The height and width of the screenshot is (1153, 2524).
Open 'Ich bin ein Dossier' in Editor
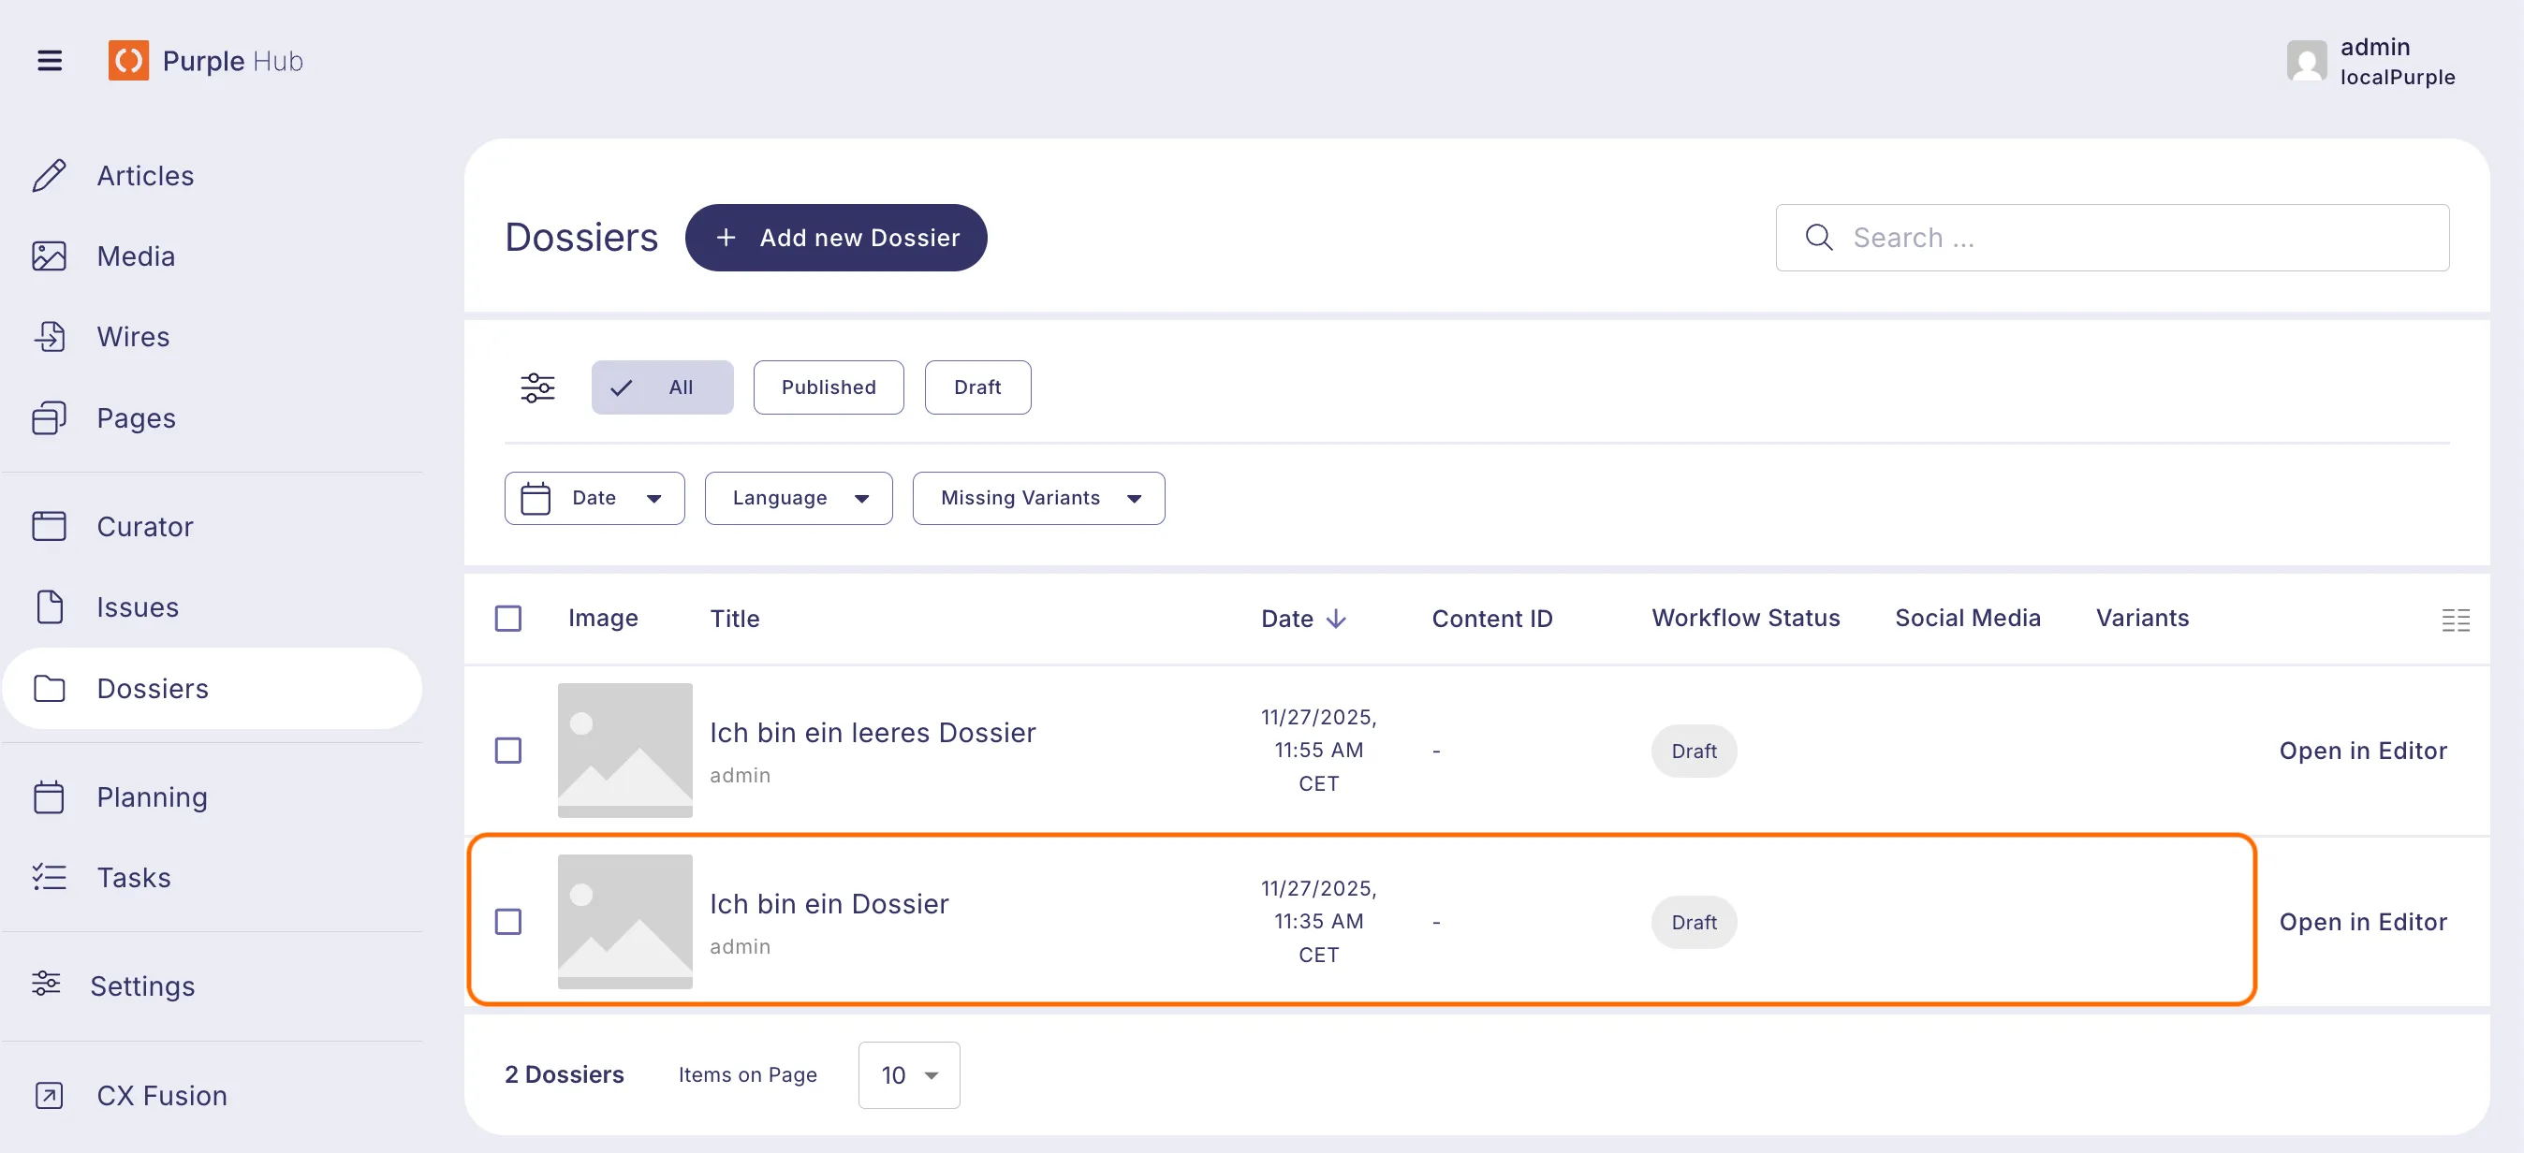[x=2362, y=921]
